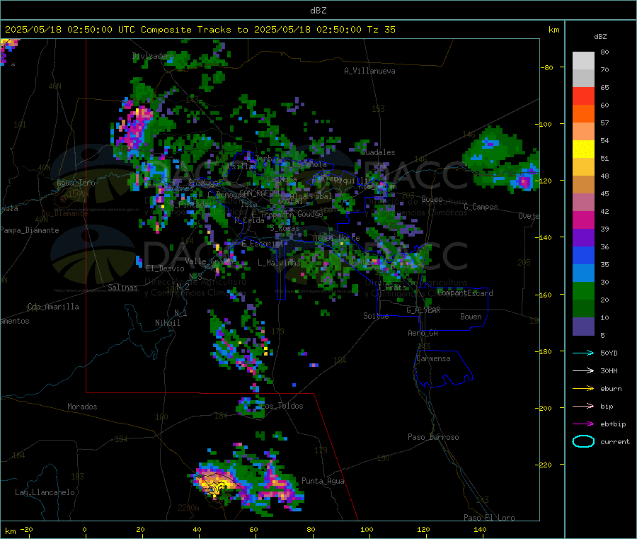Click the Paso_Barroso map label
This screenshot has width=637, height=539.
[x=433, y=437]
